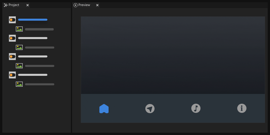Click the second toggle item icon in tree
Screen dimensions: 270x135
coord(12,38)
